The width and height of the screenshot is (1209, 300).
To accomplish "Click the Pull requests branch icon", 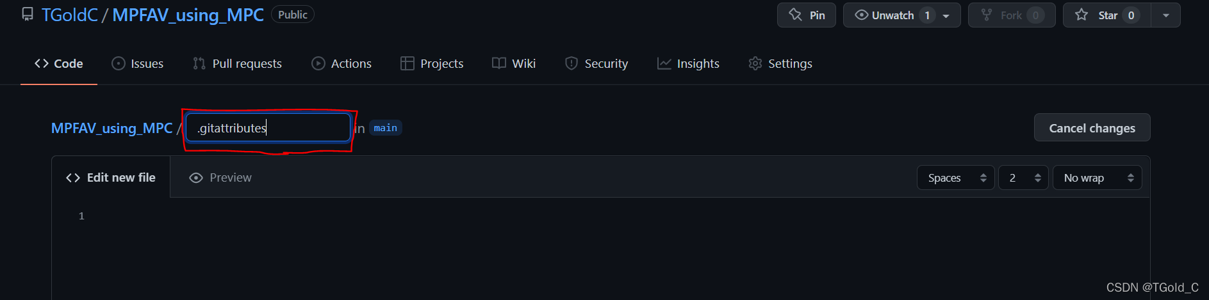I will 199,63.
